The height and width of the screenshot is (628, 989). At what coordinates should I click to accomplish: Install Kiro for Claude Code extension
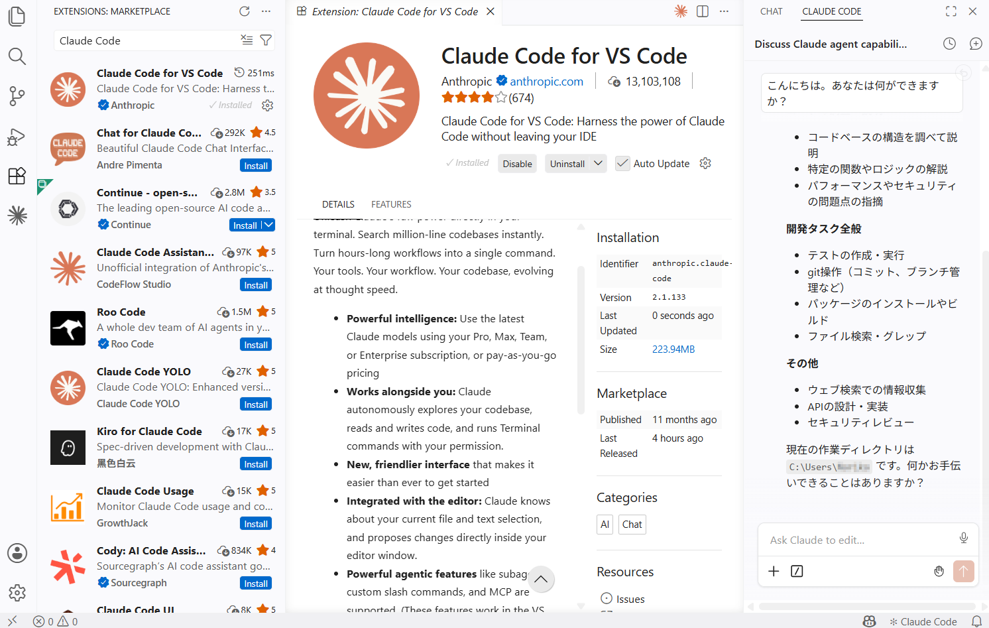[x=256, y=464]
